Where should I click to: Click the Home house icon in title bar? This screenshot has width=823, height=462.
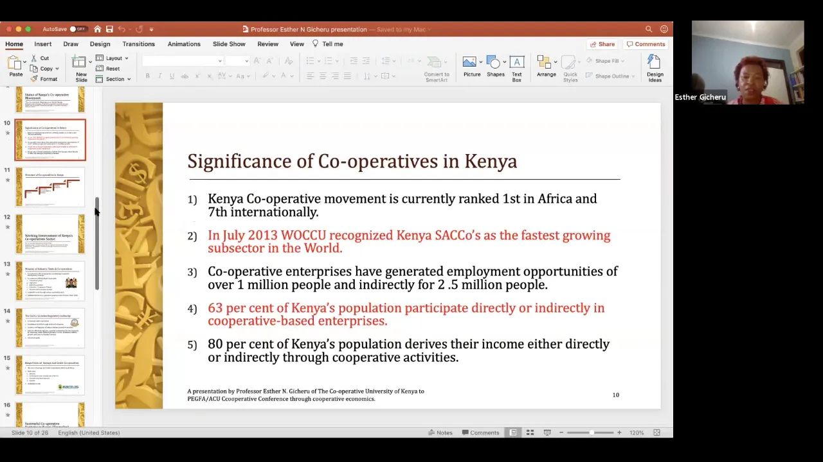pyautogui.click(x=97, y=29)
